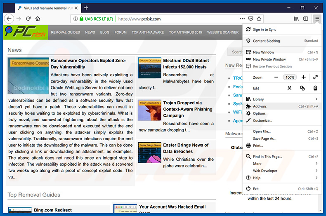The image size is (326, 216).
Task: Click the website Search field
Action: pyautogui.click(x=235, y=52)
